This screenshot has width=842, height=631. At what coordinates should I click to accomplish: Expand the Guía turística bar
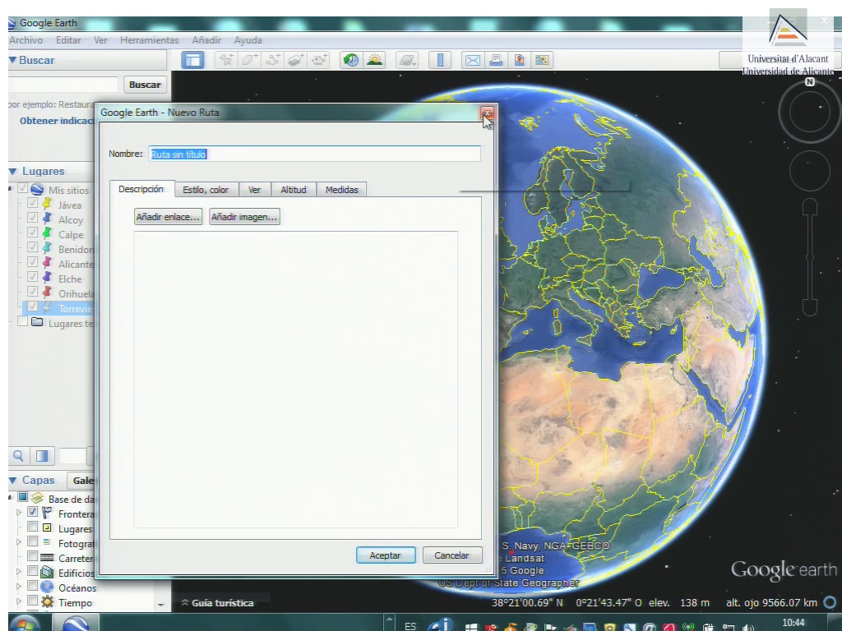(217, 603)
